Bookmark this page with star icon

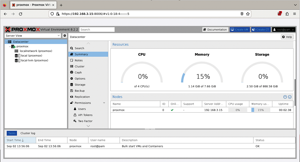coord(248,14)
